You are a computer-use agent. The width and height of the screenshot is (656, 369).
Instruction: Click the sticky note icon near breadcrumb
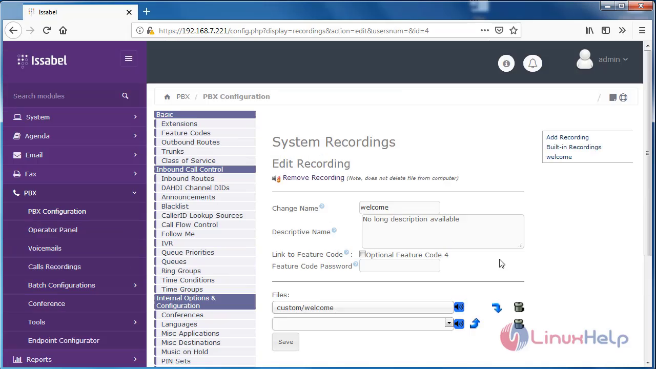pos(612,97)
